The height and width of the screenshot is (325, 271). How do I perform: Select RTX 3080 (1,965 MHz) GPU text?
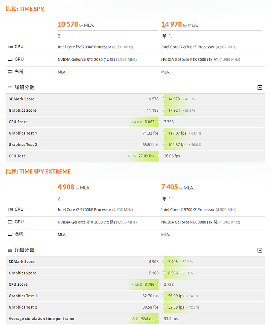coord(201,222)
